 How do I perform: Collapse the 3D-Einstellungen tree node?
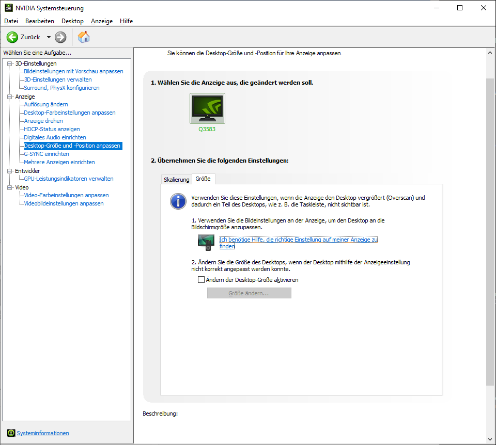(x=9, y=63)
